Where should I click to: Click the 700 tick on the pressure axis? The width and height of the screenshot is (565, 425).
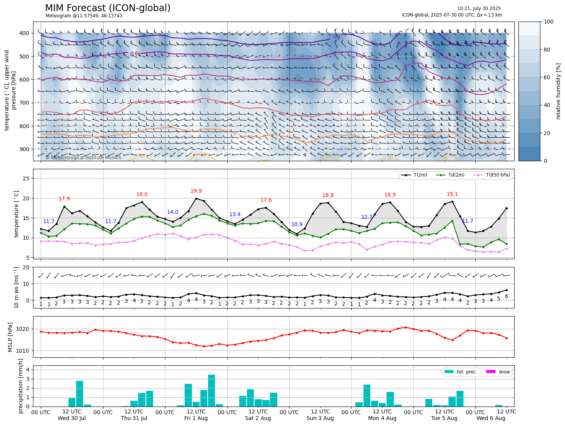24,103
